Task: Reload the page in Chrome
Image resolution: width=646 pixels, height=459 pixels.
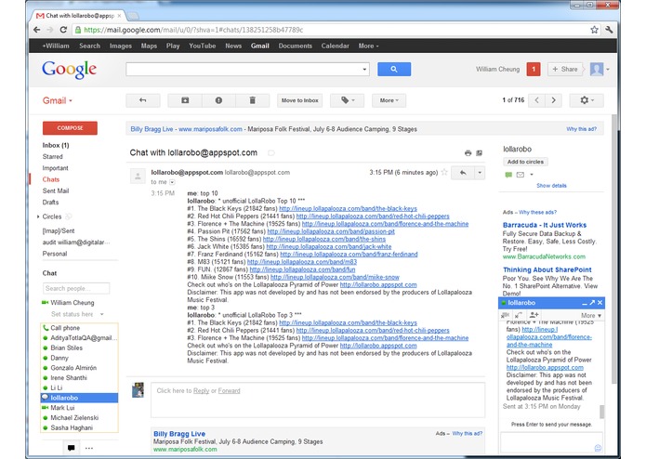Action: pyautogui.click(x=63, y=30)
